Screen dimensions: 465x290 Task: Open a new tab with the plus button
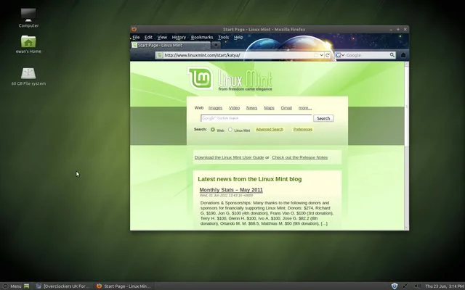[x=216, y=45]
